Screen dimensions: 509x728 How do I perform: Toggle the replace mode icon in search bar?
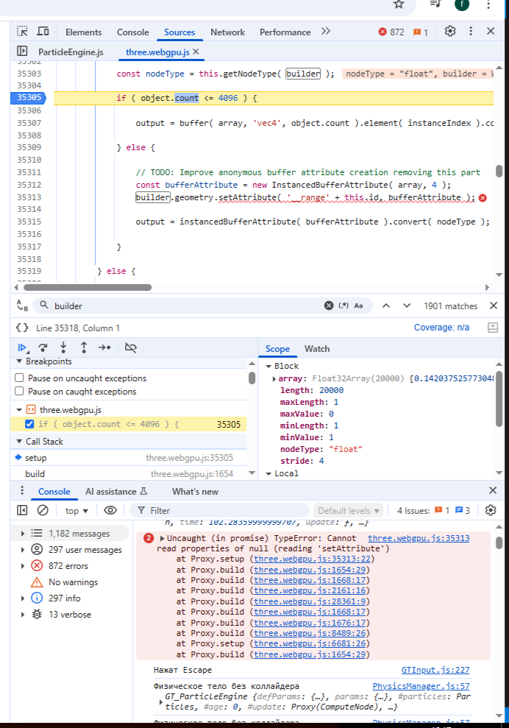[22, 305]
